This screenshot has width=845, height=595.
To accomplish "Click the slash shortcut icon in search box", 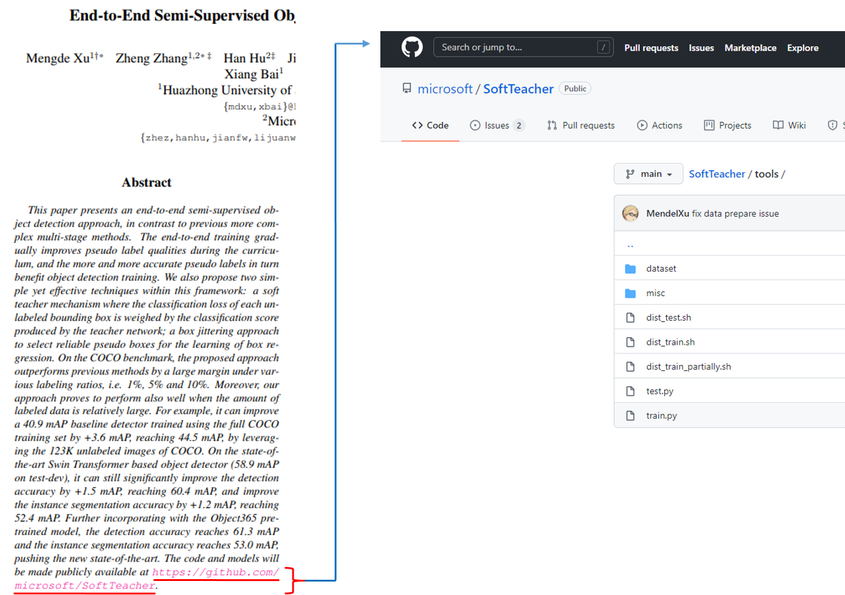I will point(603,47).
